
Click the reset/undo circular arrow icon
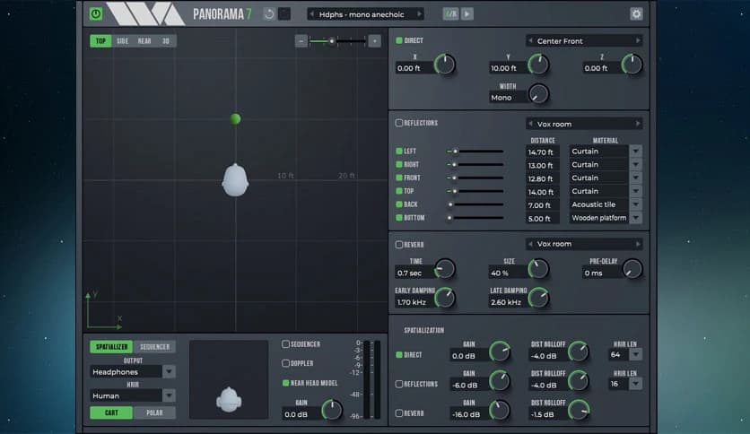[x=269, y=13]
